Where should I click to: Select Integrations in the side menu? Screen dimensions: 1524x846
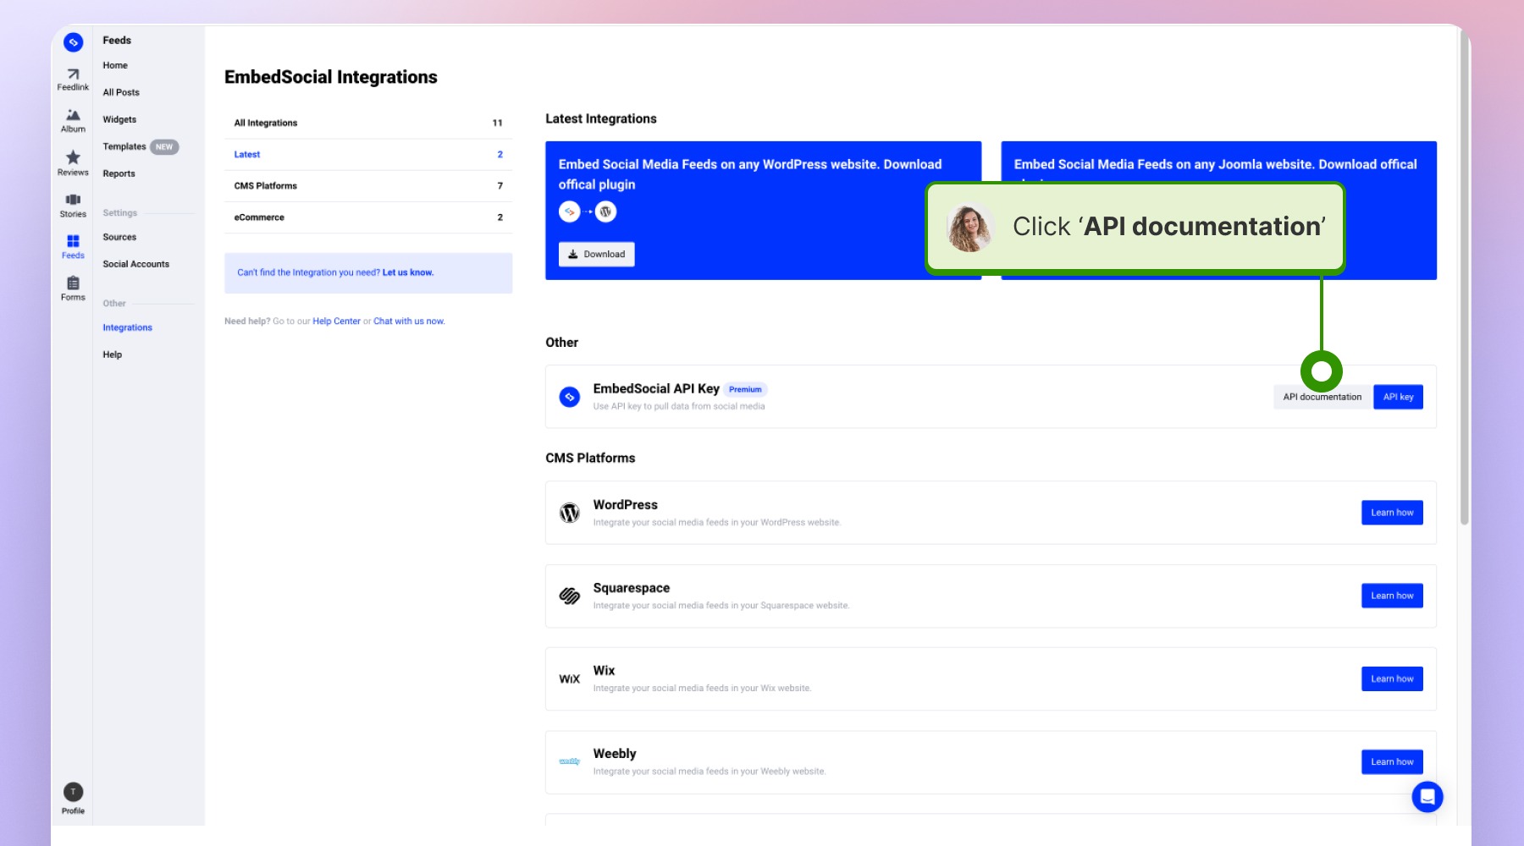pyautogui.click(x=128, y=327)
